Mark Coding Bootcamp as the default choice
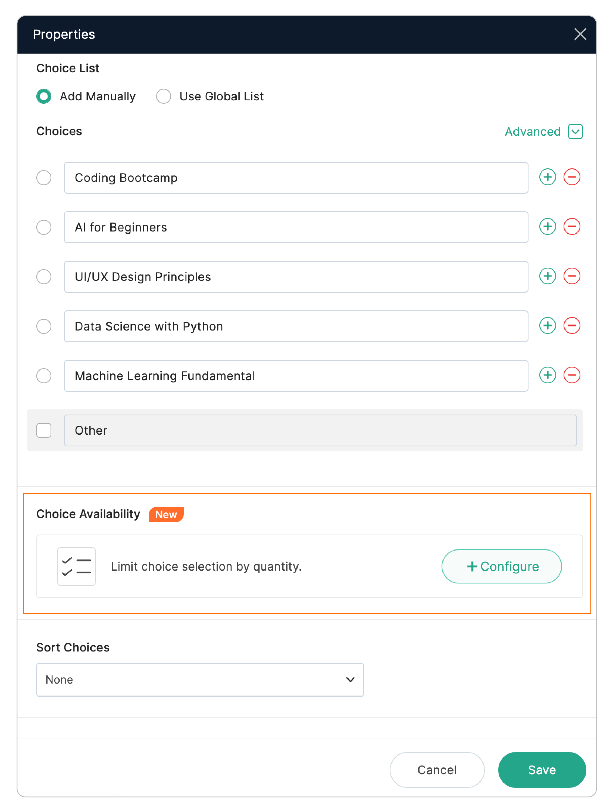The image size is (616, 809). click(44, 178)
